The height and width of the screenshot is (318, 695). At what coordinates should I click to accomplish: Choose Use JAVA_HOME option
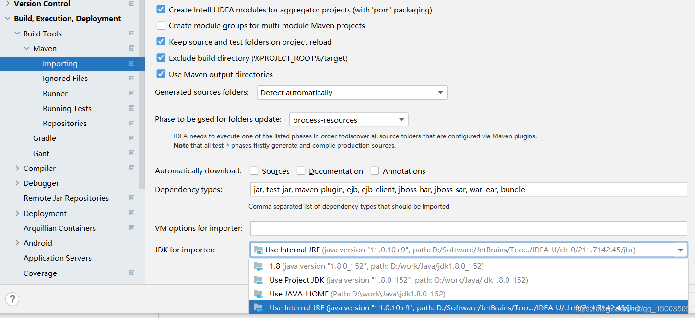coord(469,294)
